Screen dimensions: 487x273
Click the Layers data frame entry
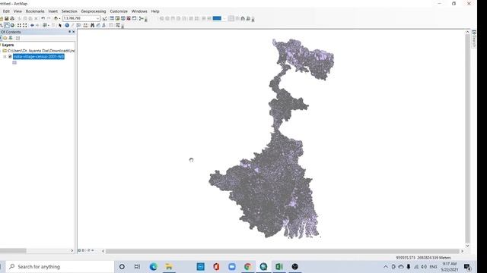pyautogui.click(x=8, y=45)
